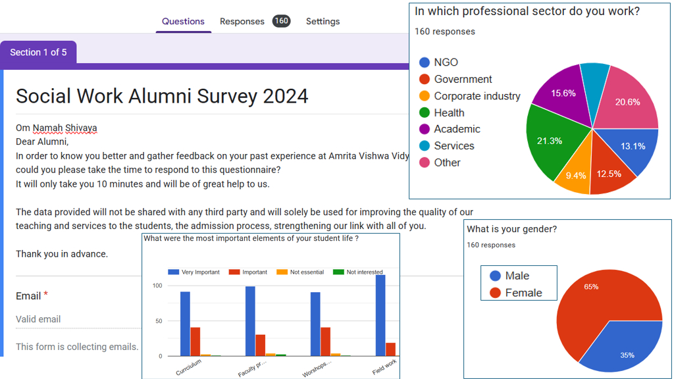Image resolution: width=674 pixels, height=379 pixels.
Task: Click the pink Other legend dot
Action: [423, 163]
